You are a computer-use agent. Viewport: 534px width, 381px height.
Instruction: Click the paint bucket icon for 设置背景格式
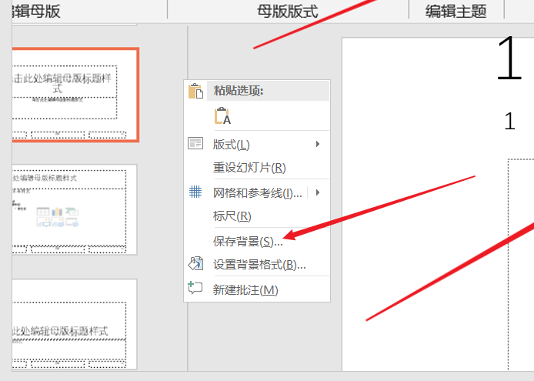point(195,263)
